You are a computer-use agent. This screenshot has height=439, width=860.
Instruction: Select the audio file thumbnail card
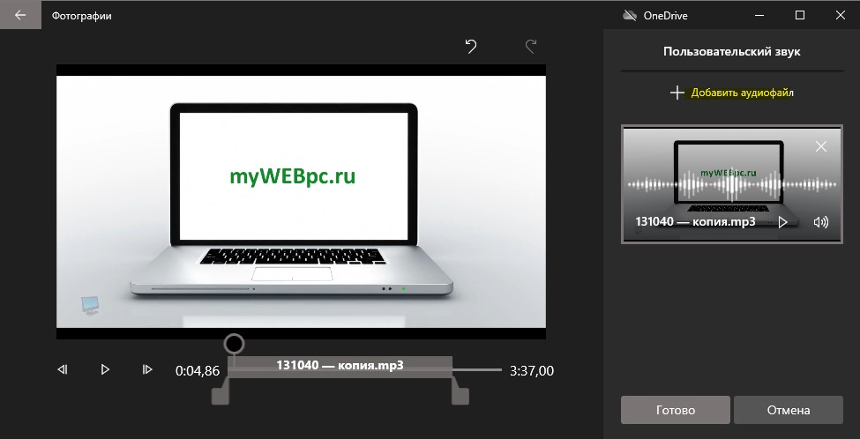[731, 184]
